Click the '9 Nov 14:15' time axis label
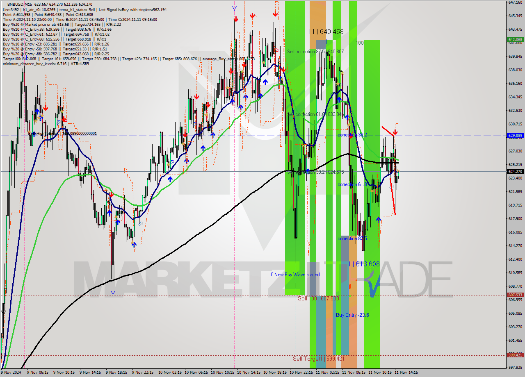The image size is (525, 377). coord(91,372)
